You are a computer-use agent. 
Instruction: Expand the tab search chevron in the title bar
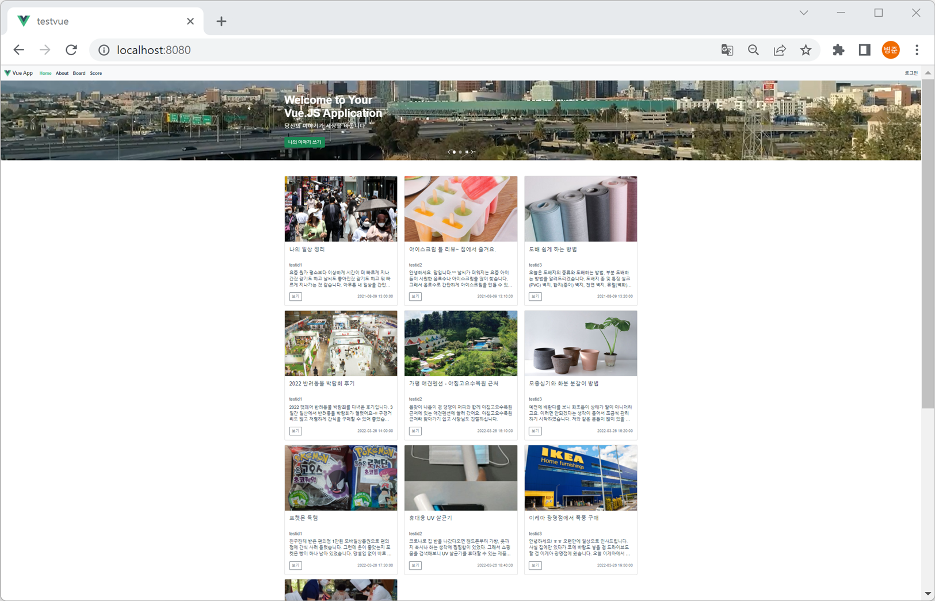click(x=804, y=13)
